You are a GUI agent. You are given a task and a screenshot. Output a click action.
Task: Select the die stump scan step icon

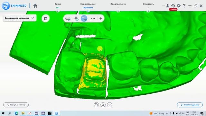coord(76,18)
